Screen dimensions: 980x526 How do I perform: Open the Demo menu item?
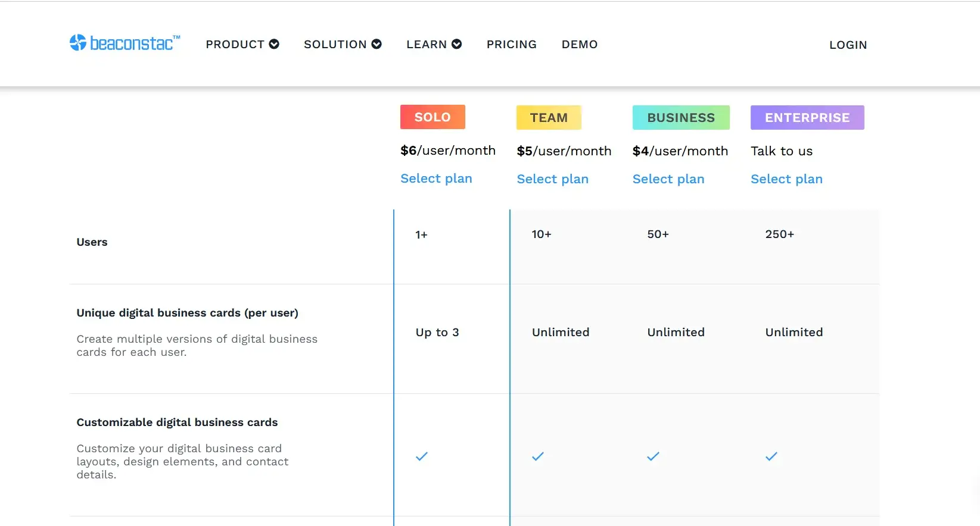point(579,45)
